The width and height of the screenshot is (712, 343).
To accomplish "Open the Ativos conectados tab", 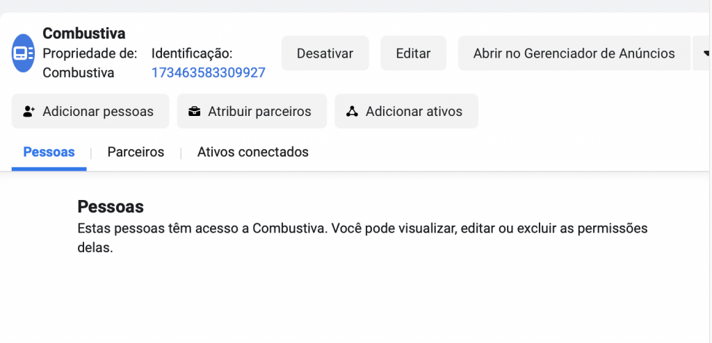I will pos(253,152).
